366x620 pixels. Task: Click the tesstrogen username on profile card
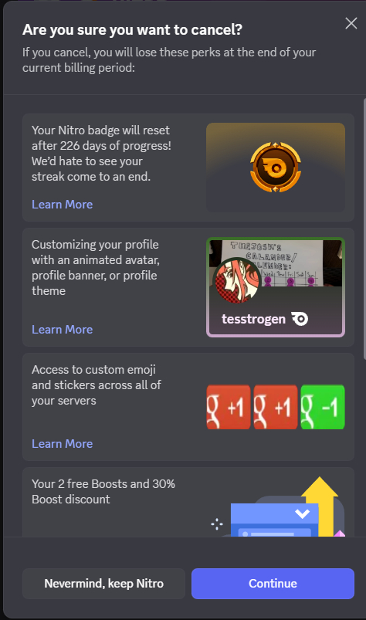click(x=253, y=319)
